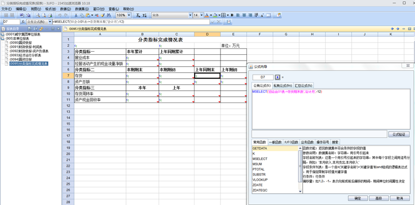Click the 高级 button in formula wizard
This screenshot has height=205, width=415.
[x=378, y=198]
